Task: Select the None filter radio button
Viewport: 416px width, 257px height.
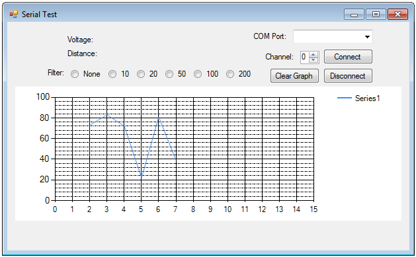Action: tap(75, 74)
